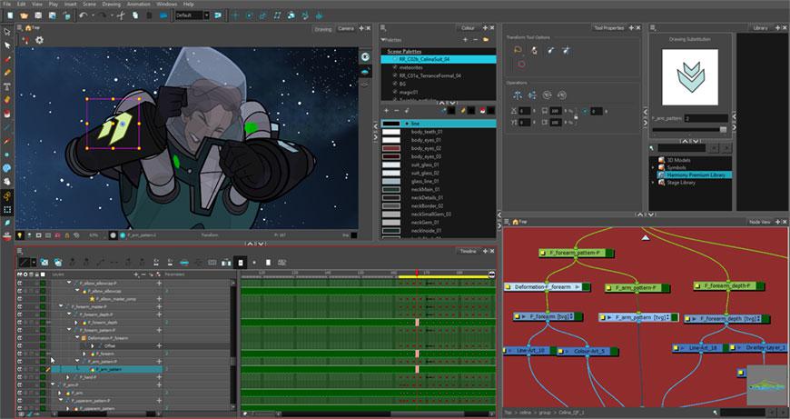This screenshot has width=790, height=419.
Task: Expand the F_hand-P layer in Timeline
Action: pyautogui.click(x=68, y=377)
